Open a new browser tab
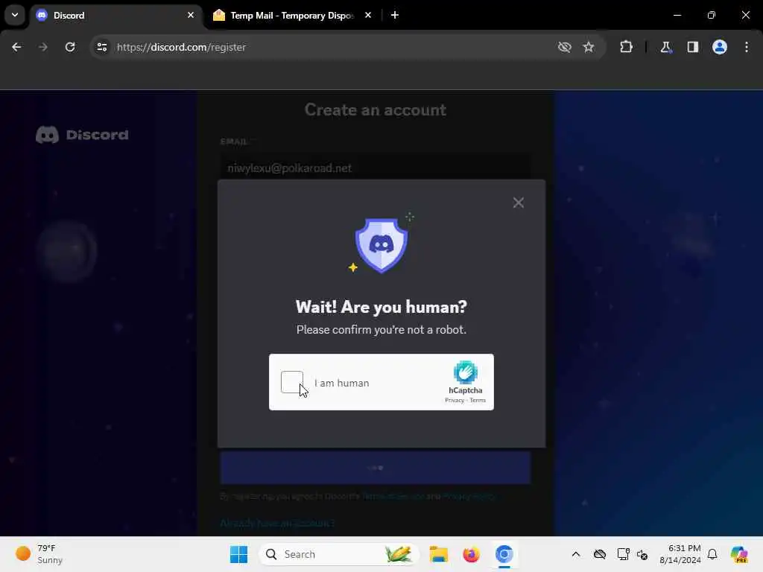This screenshot has width=763, height=572. tap(395, 15)
